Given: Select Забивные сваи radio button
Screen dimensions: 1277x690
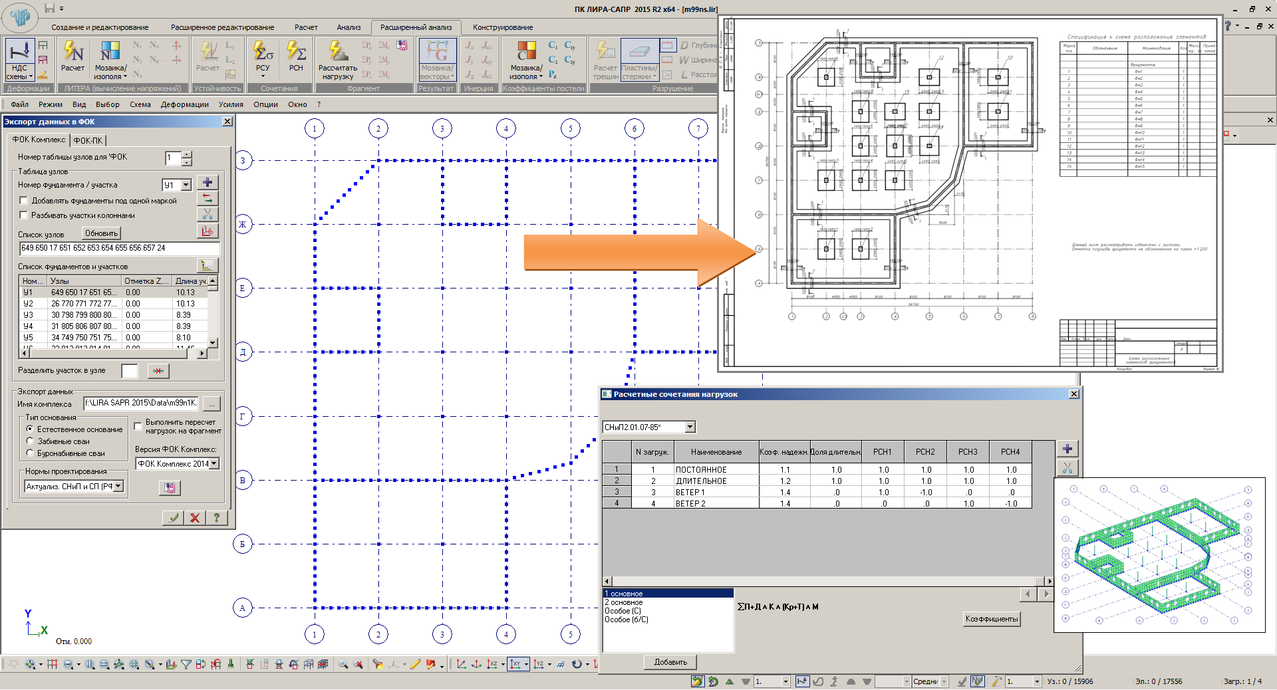Looking at the screenshot, I should [x=30, y=441].
